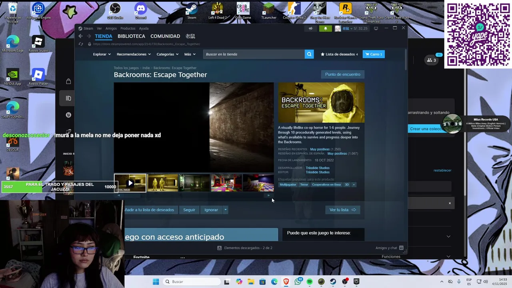Image resolution: width=512 pixels, height=288 pixels.
Task: Open the Amigos menu
Action: pos(111,28)
